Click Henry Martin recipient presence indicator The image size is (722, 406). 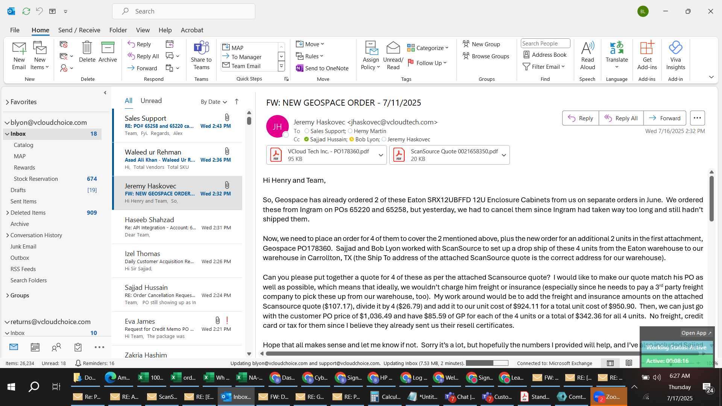click(350, 131)
